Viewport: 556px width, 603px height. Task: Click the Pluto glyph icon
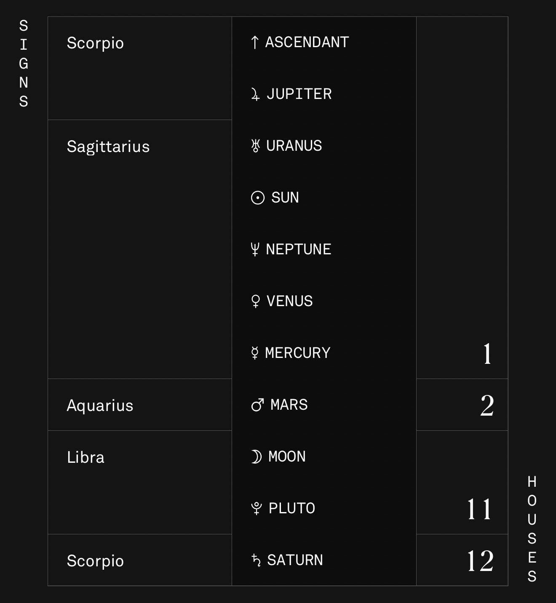(256, 508)
